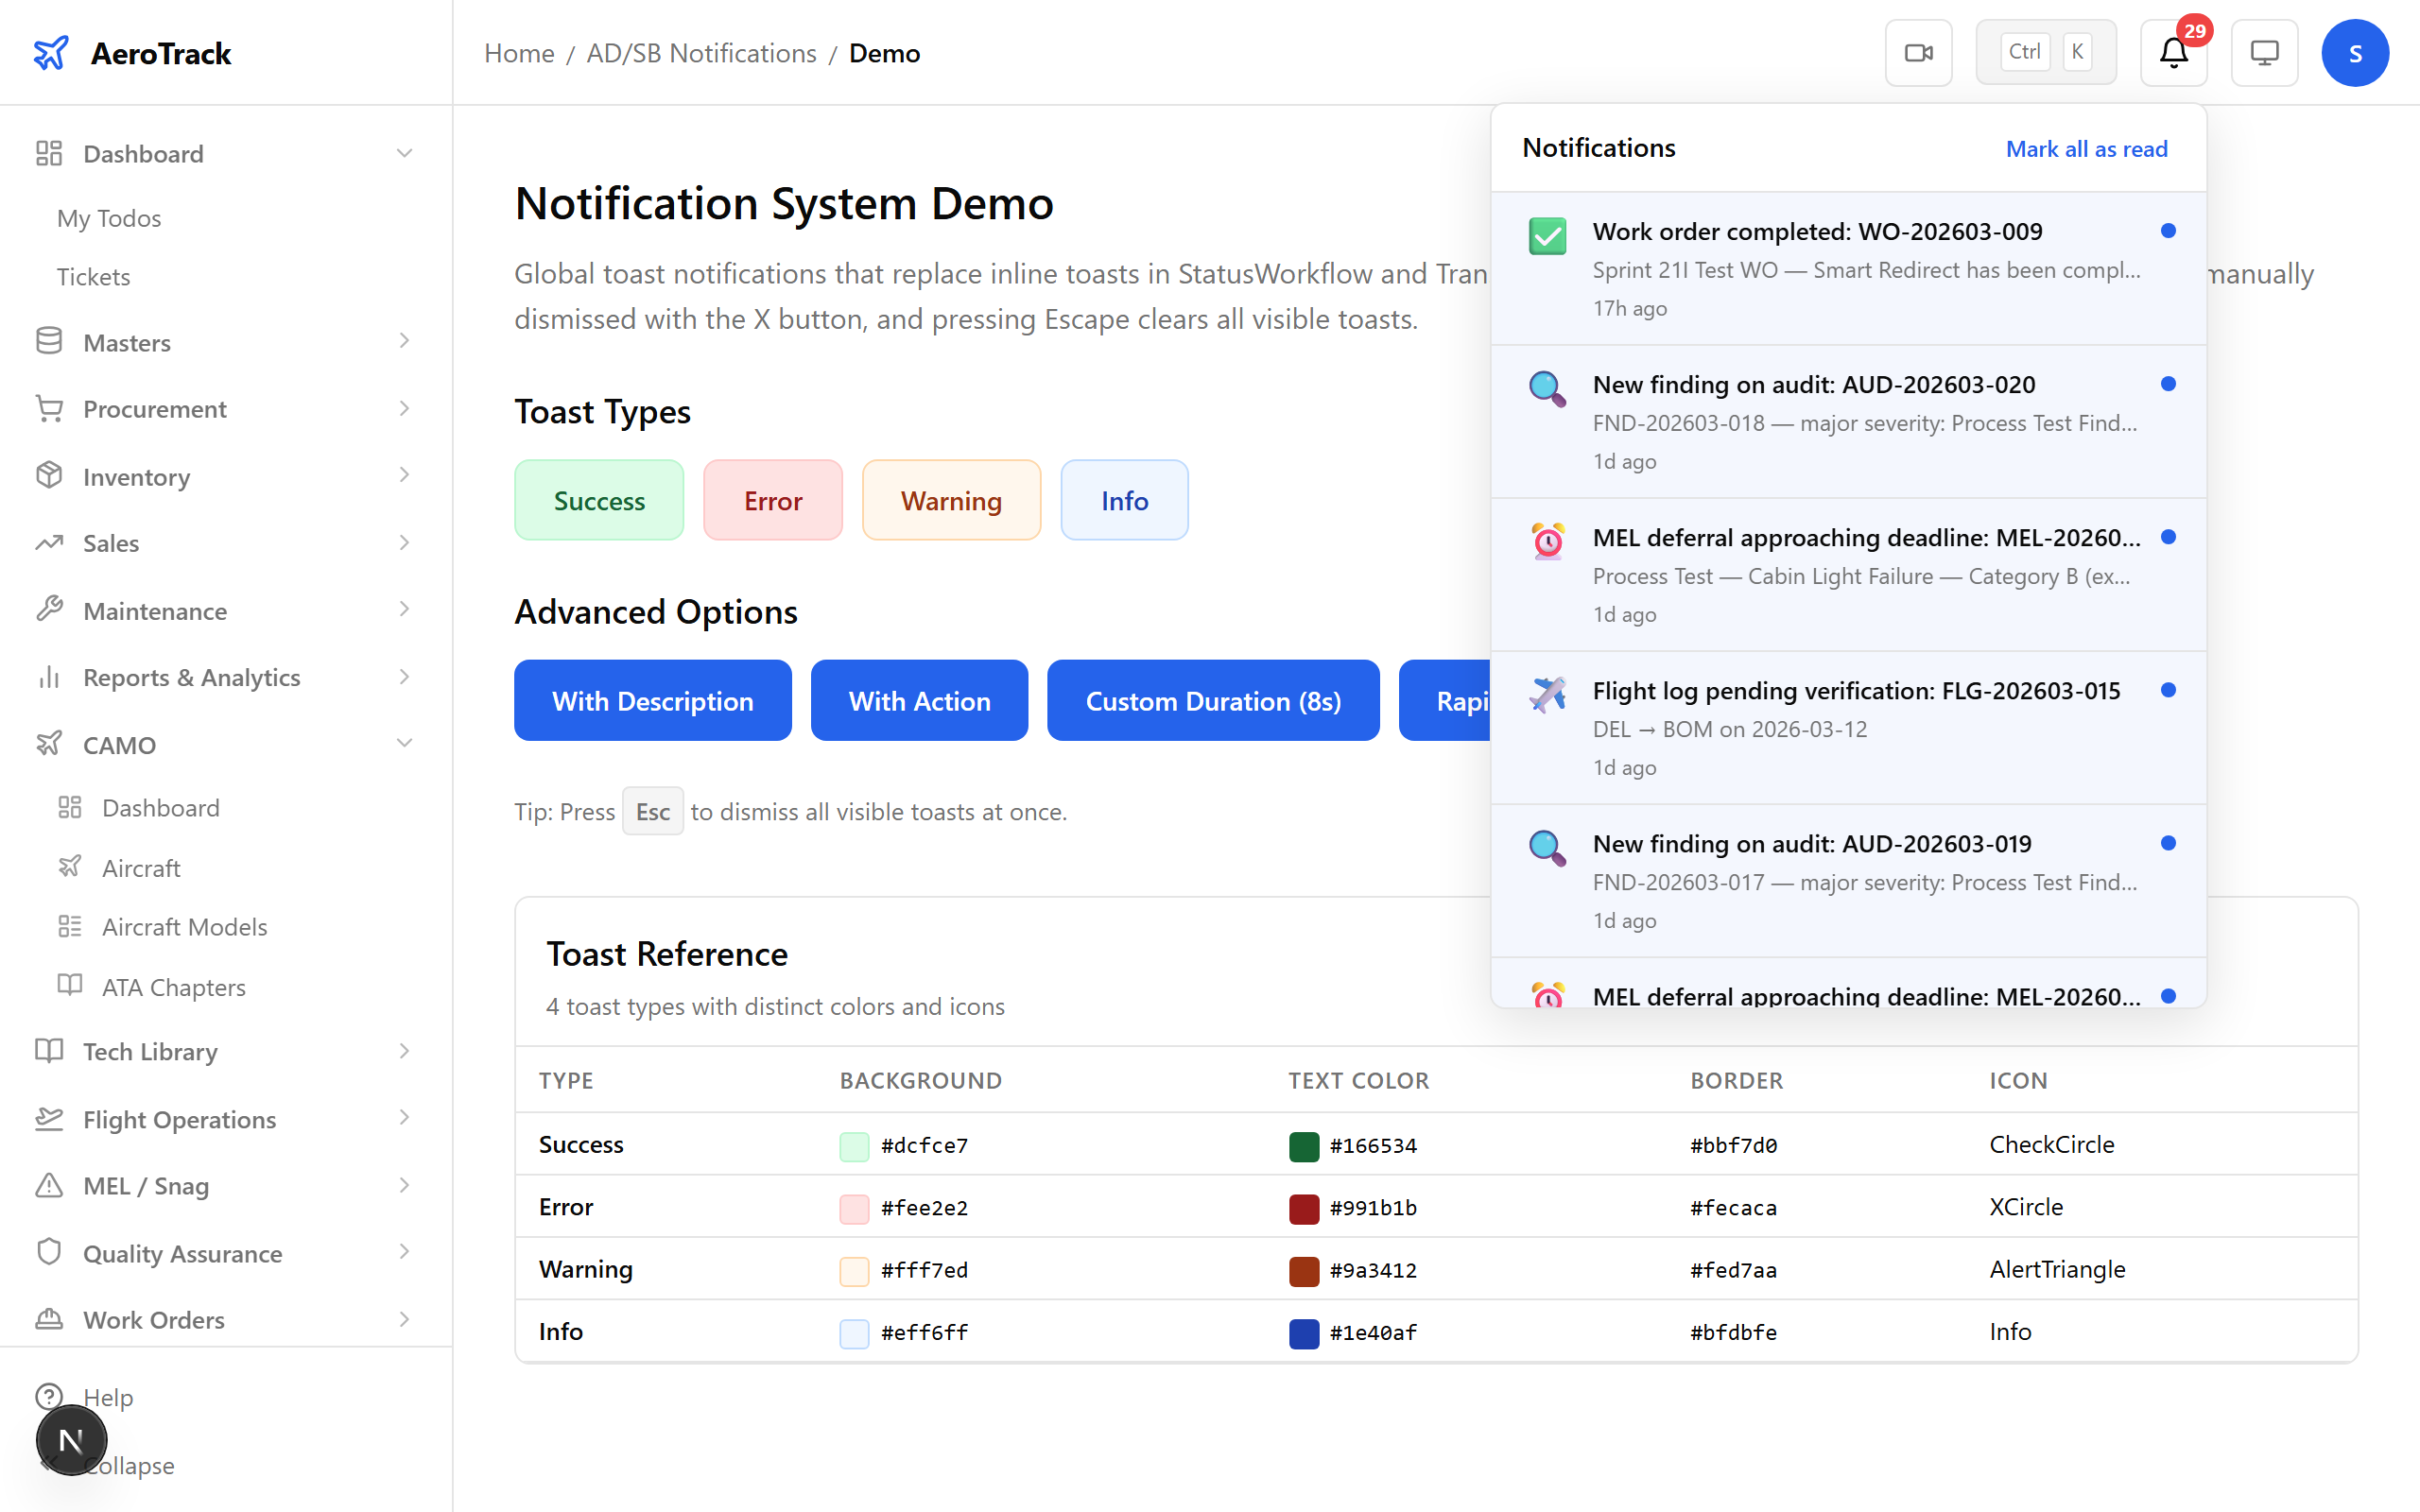Image resolution: width=2420 pixels, height=1512 pixels.
Task: Open the user avatar S menu
Action: [2354, 53]
